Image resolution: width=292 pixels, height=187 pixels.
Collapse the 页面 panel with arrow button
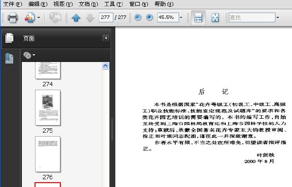click(106, 38)
